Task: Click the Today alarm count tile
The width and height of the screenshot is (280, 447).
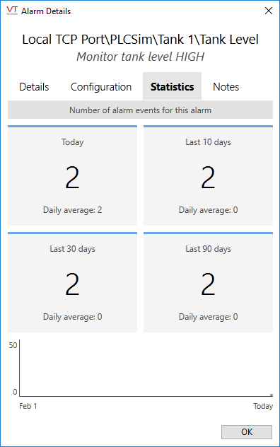Action: point(72,175)
